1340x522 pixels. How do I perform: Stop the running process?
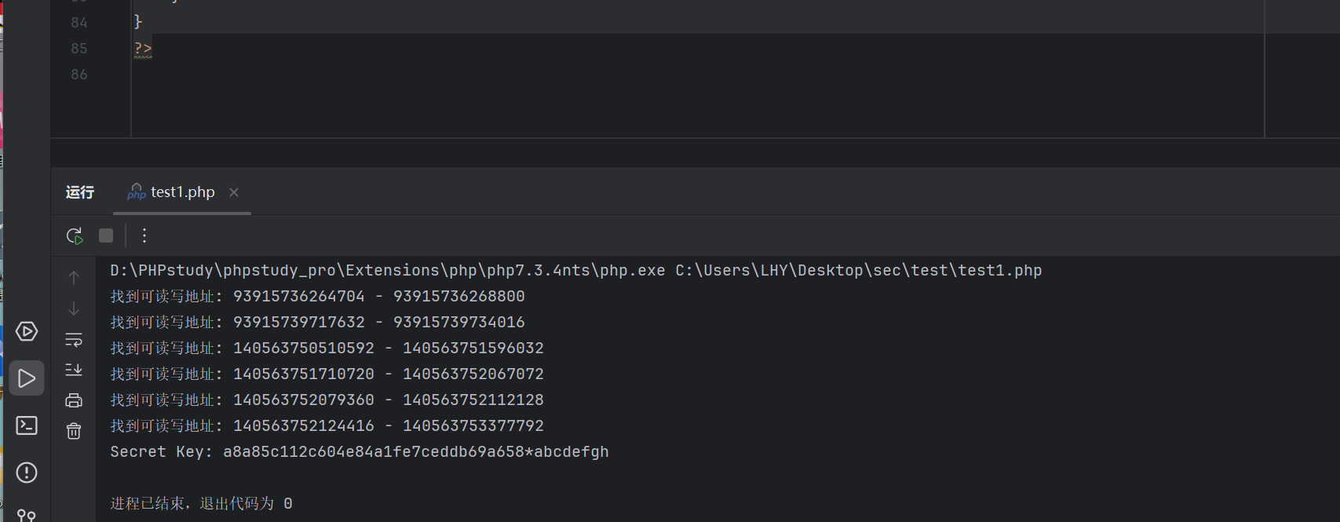tap(106, 235)
